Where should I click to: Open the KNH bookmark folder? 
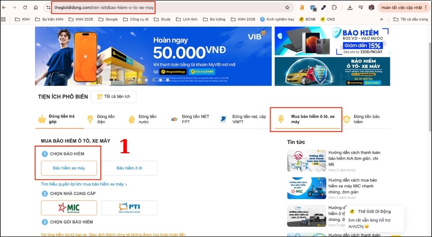click(x=22, y=19)
